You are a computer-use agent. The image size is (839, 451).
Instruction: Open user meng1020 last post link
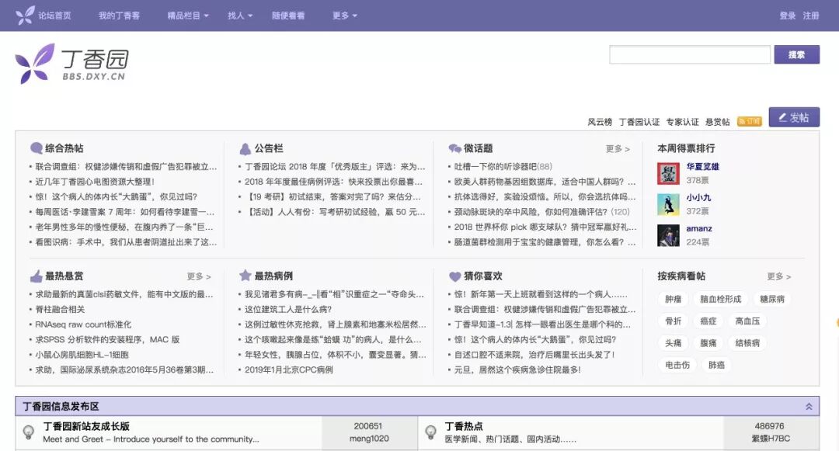pyautogui.click(x=369, y=439)
